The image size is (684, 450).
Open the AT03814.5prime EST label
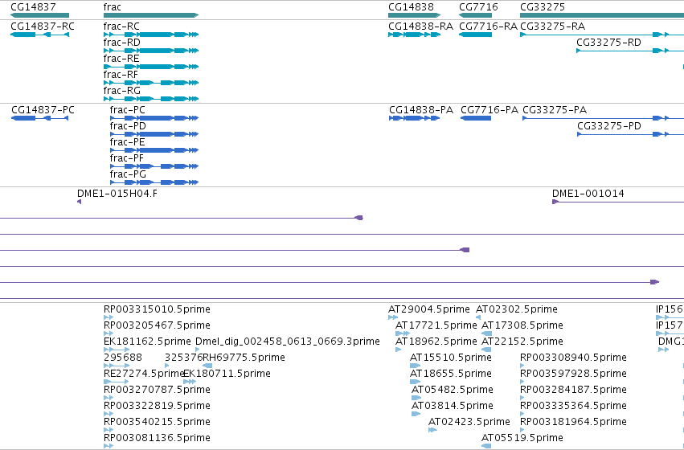(x=453, y=406)
